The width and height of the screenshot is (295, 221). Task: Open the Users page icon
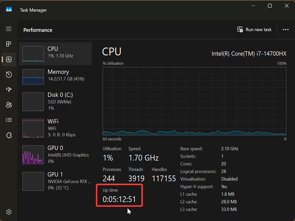pos(9,105)
